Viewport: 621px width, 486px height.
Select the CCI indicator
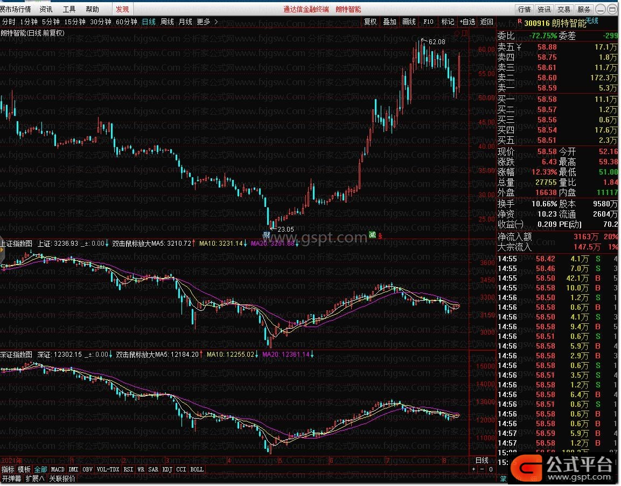(x=181, y=469)
